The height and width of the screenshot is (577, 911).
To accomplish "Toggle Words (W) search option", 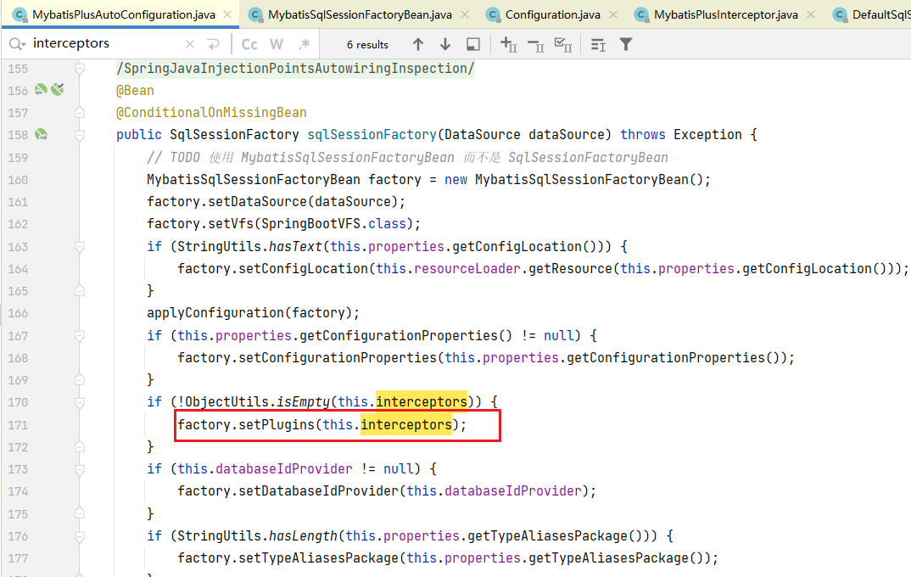I will point(277,44).
